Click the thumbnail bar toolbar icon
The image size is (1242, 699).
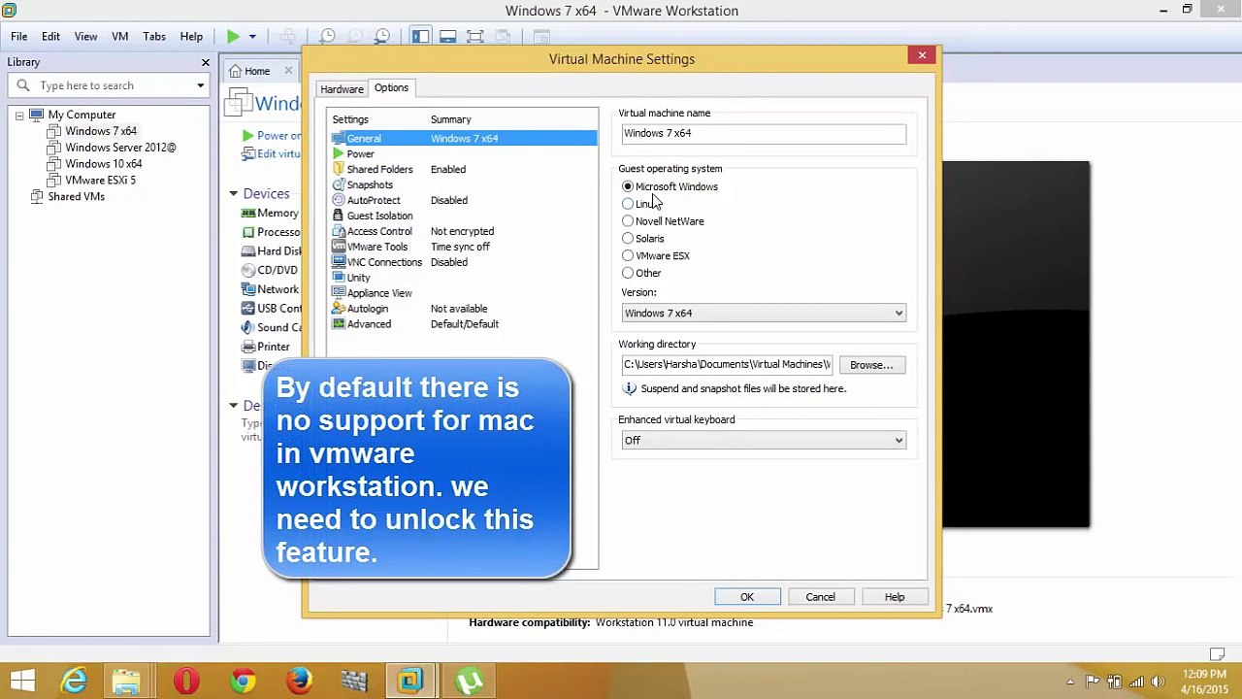[x=447, y=37]
